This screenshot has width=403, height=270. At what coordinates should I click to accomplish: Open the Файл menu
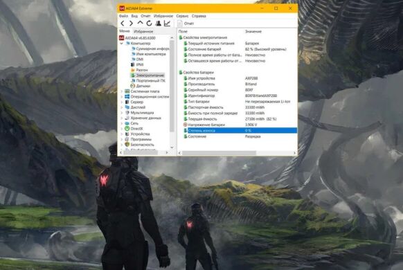click(x=124, y=16)
